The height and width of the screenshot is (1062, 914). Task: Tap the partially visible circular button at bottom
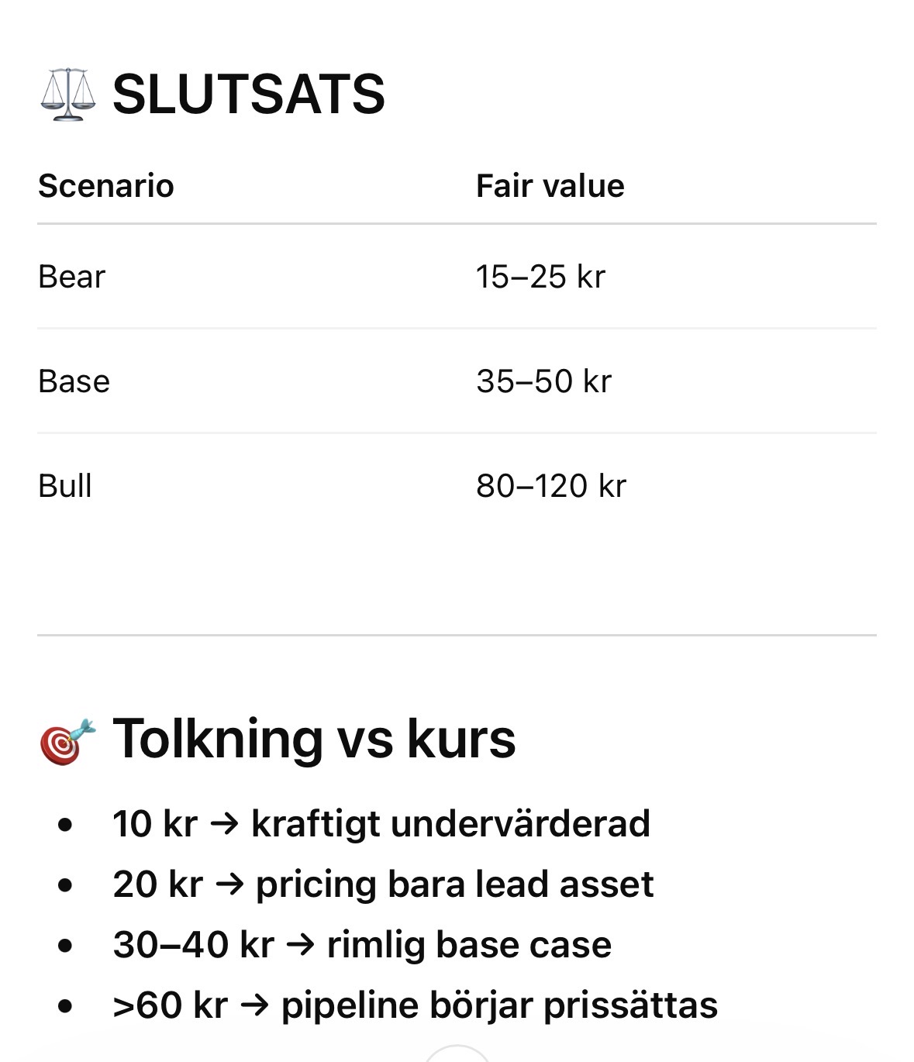coord(457,1054)
